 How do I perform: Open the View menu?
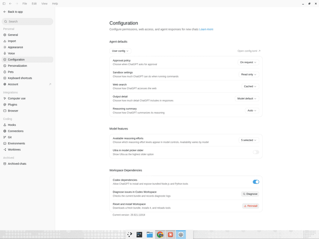[x=44, y=3]
